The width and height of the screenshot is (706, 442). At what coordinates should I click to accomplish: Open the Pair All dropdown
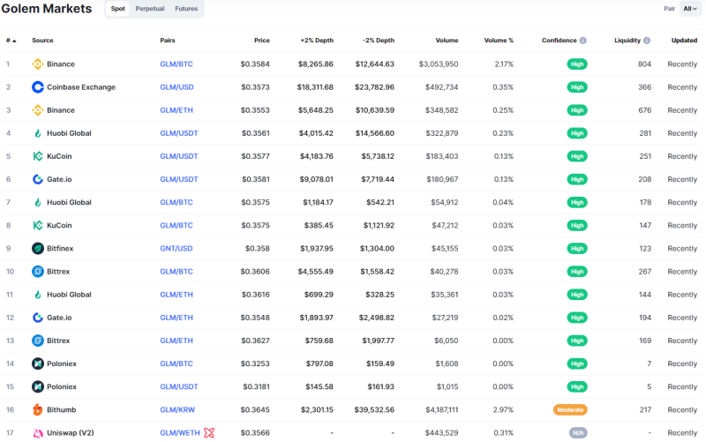click(x=690, y=9)
